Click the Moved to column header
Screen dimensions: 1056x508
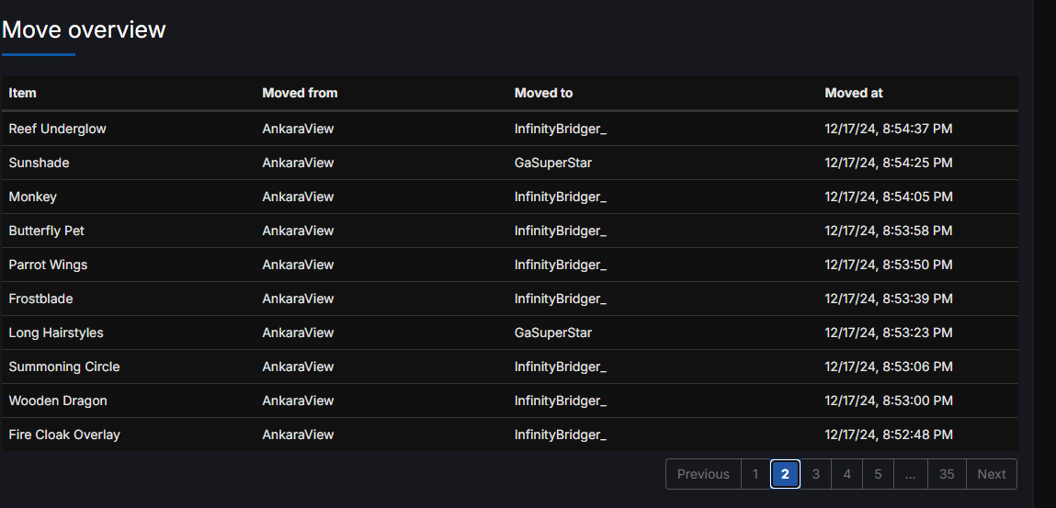click(543, 93)
